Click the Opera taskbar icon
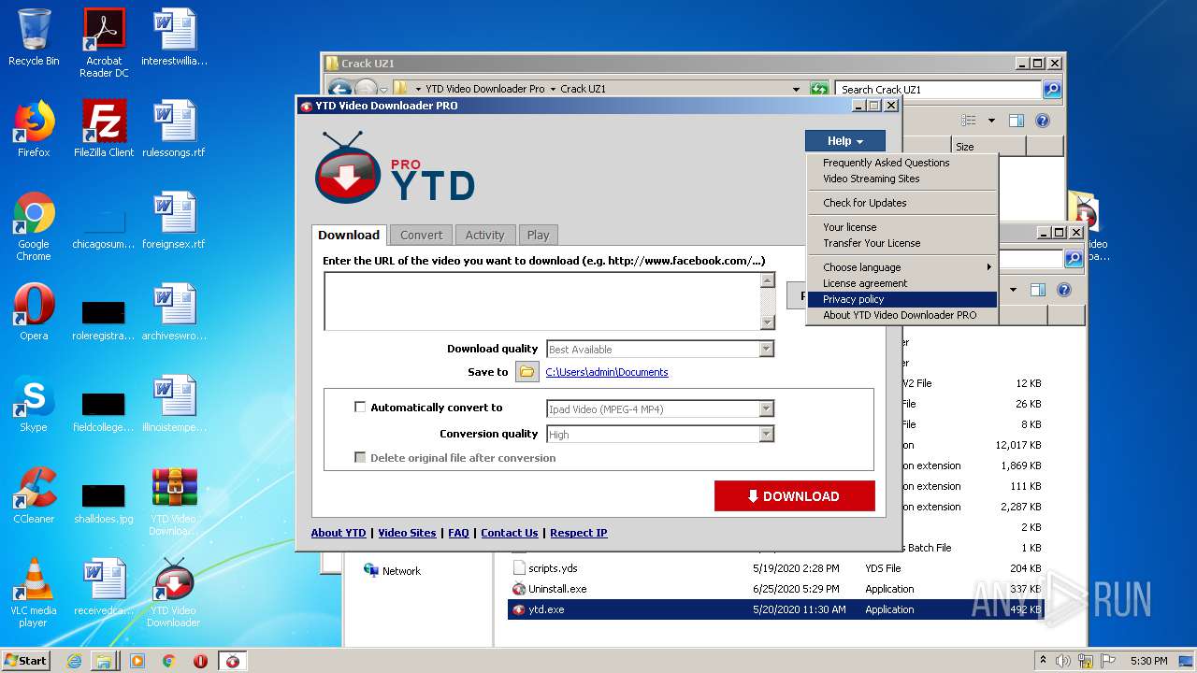1197x673 pixels. click(x=200, y=661)
